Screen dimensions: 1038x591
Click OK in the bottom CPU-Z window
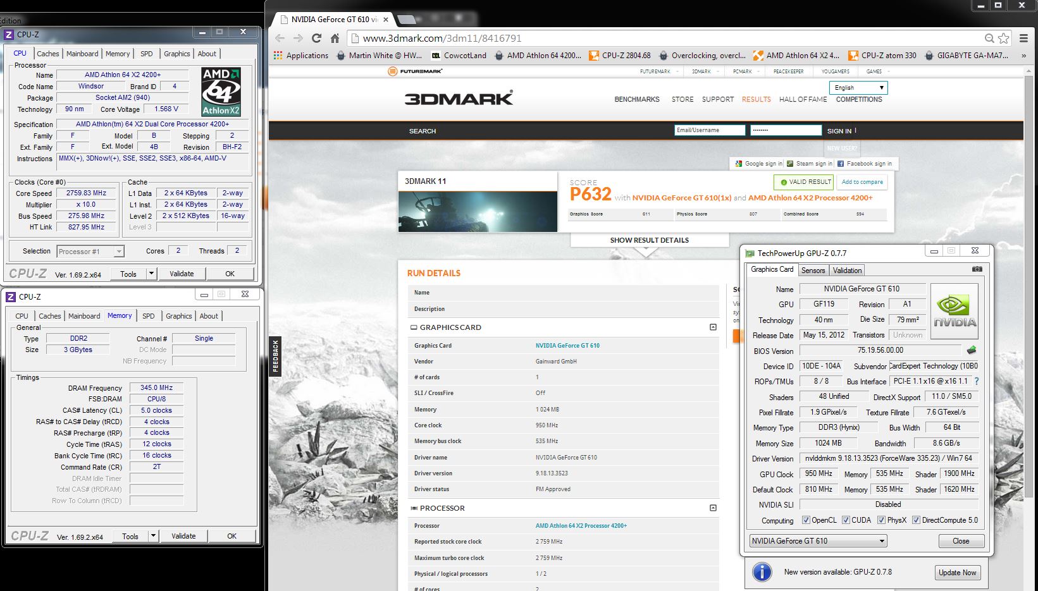[x=232, y=536]
